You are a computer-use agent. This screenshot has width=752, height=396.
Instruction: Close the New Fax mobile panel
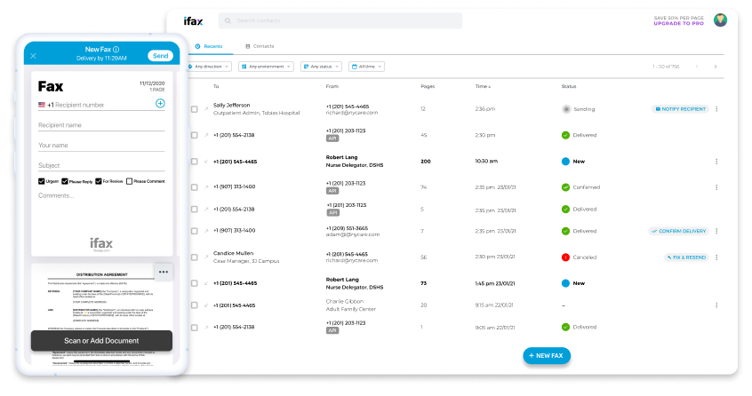pos(33,56)
